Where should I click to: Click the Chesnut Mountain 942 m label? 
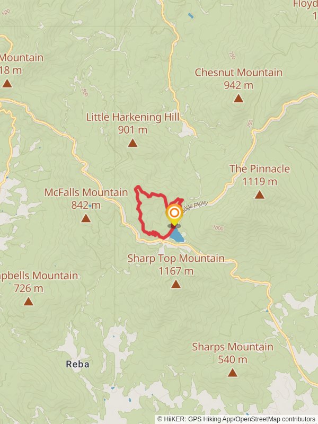point(238,78)
